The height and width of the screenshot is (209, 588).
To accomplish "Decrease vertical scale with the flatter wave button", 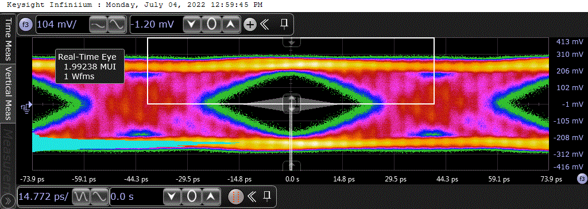I will (x=98, y=25).
